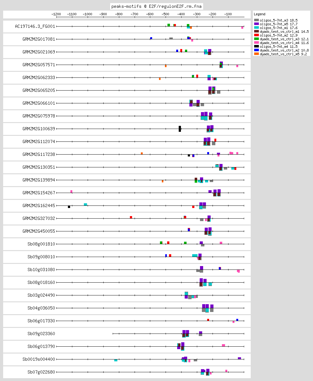Click the purple oligos_5-7nt_m5 legend swatch
The image size is (313, 381).
[256, 24]
